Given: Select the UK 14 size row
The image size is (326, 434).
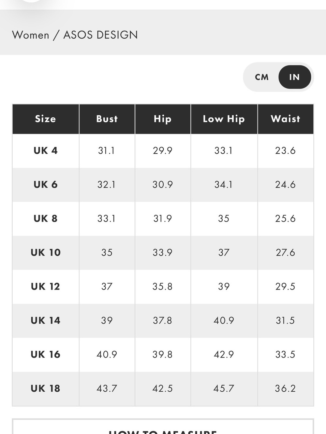Looking at the screenshot, I should pyautogui.click(x=163, y=321).
